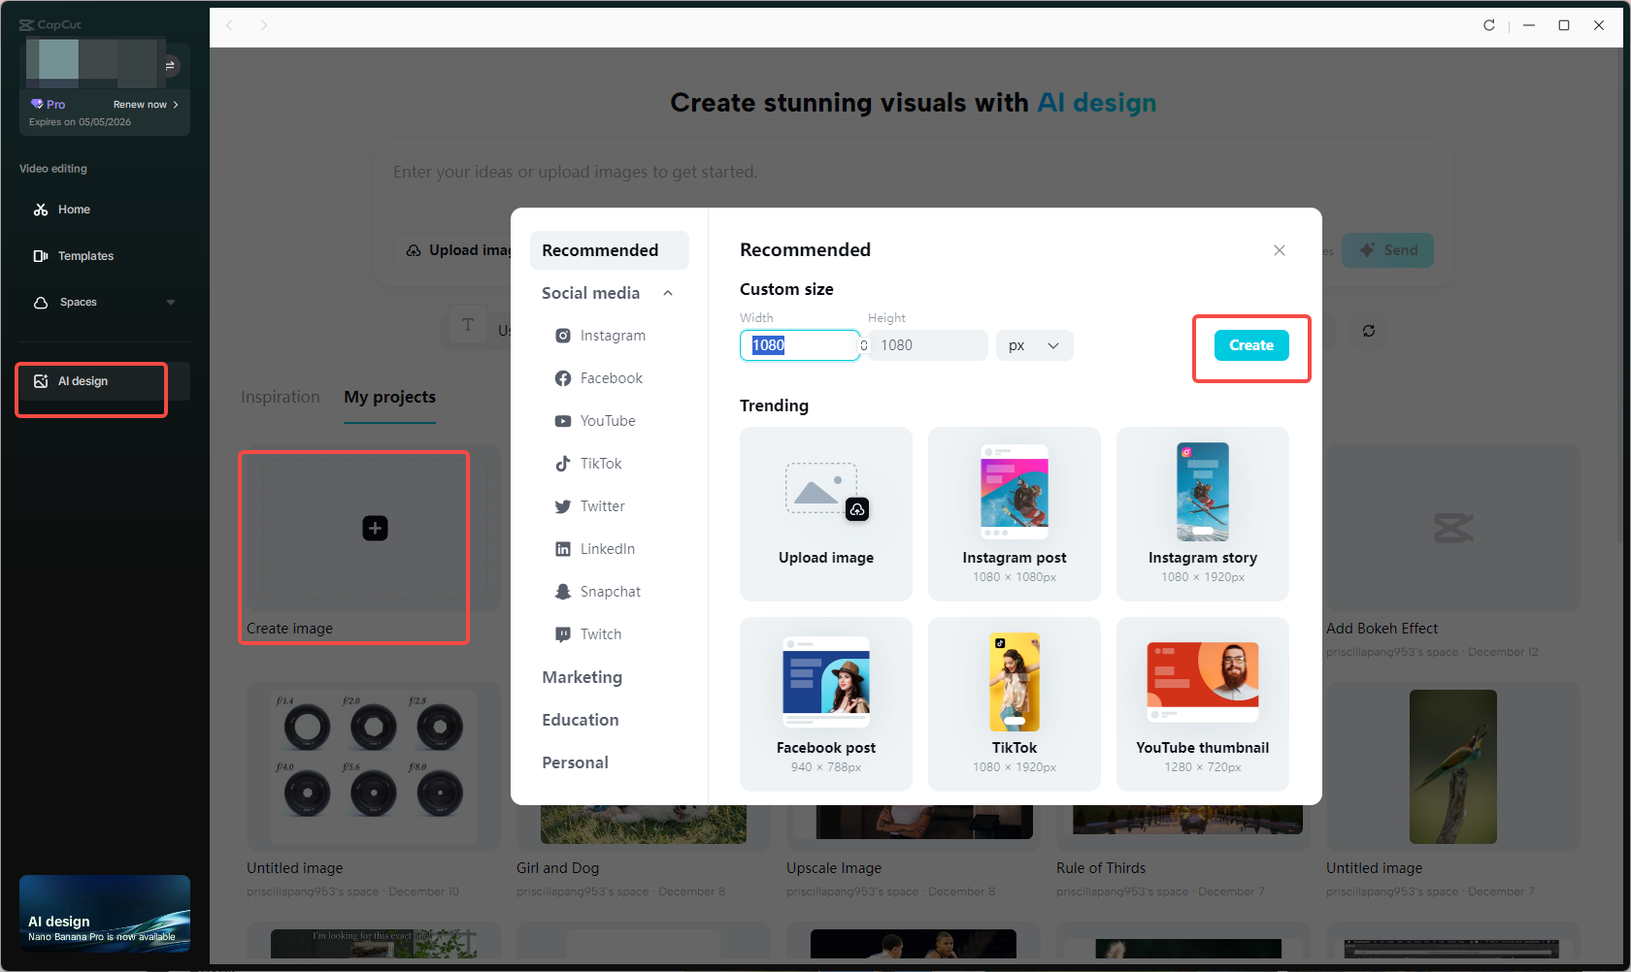Select the LinkedIn size preset
The height and width of the screenshot is (972, 1631).
tap(606, 548)
